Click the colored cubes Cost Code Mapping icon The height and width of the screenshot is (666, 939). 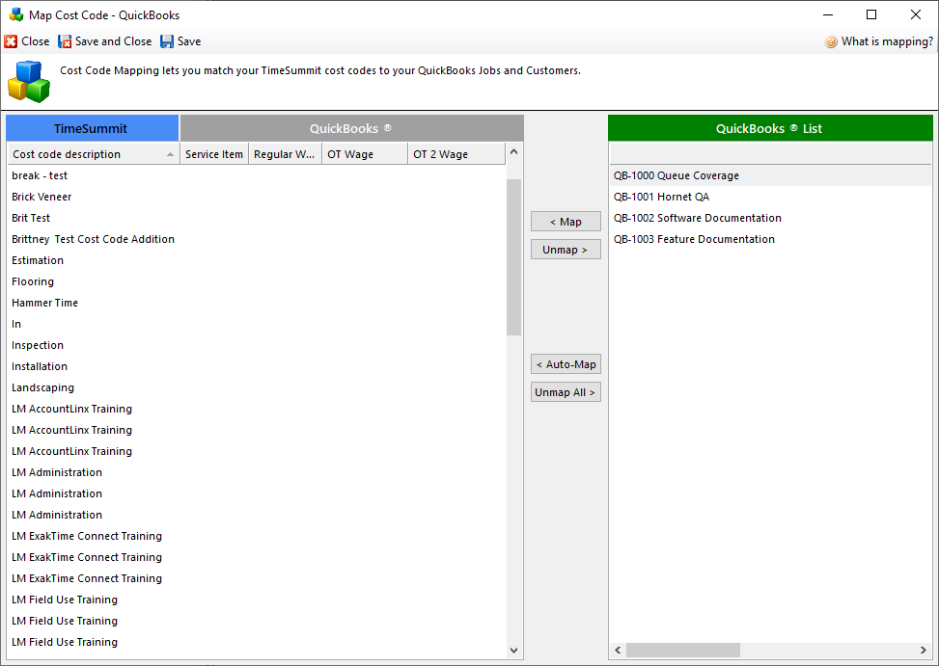tap(28, 81)
